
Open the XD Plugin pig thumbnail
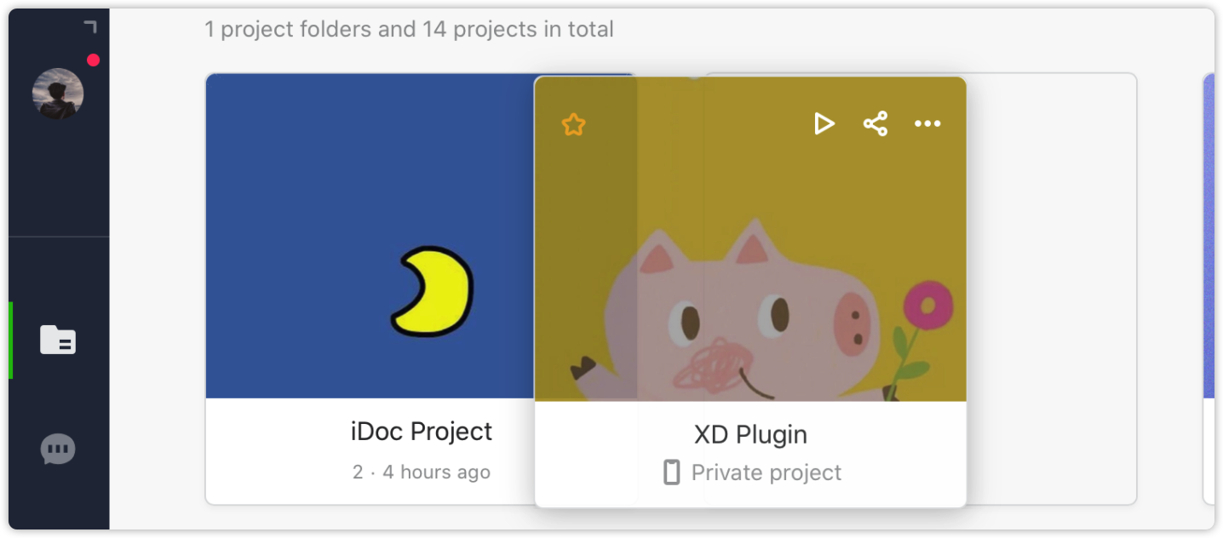750,239
